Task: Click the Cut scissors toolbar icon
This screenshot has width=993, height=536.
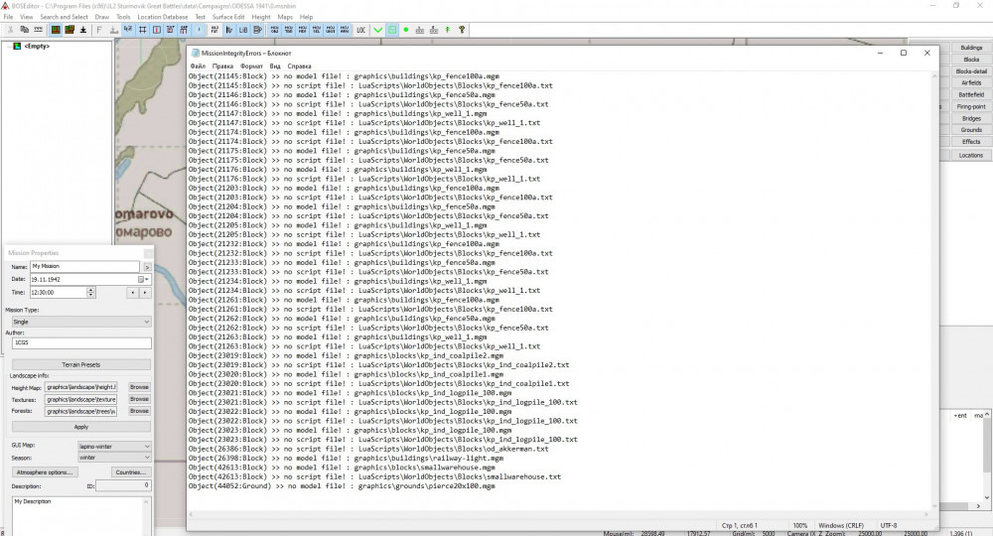Action: click(x=10, y=30)
